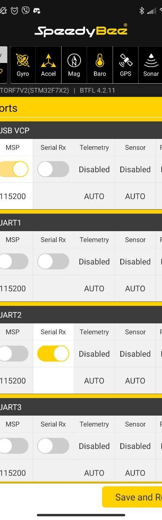Select the UART2 section header
Viewport: 162px width, 520px height.
(81, 315)
